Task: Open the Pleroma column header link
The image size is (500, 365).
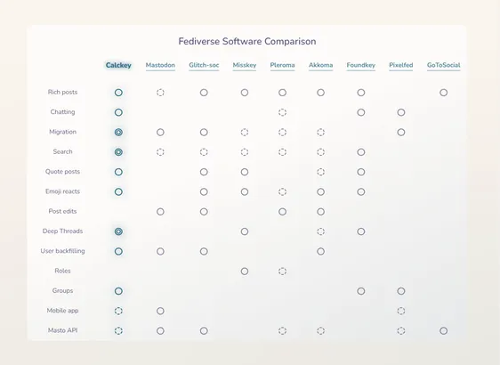Action: [x=282, y=65]
